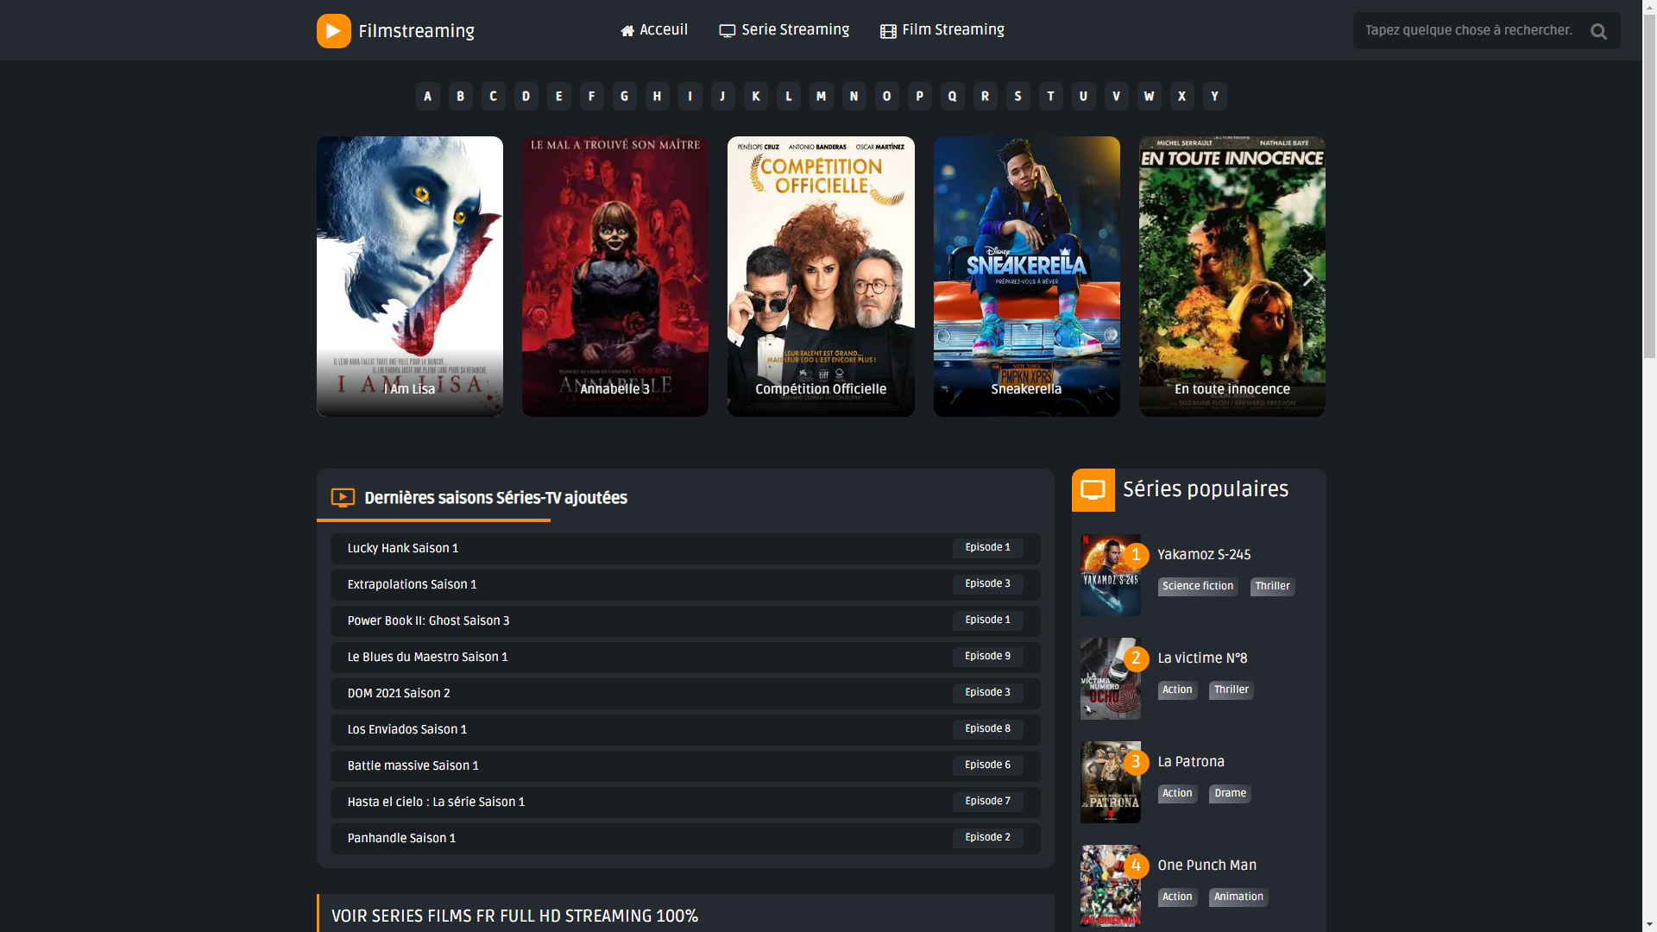Click the La Patrona series thumbnail
The image size is (1657, 932).
click(1111, 783)
